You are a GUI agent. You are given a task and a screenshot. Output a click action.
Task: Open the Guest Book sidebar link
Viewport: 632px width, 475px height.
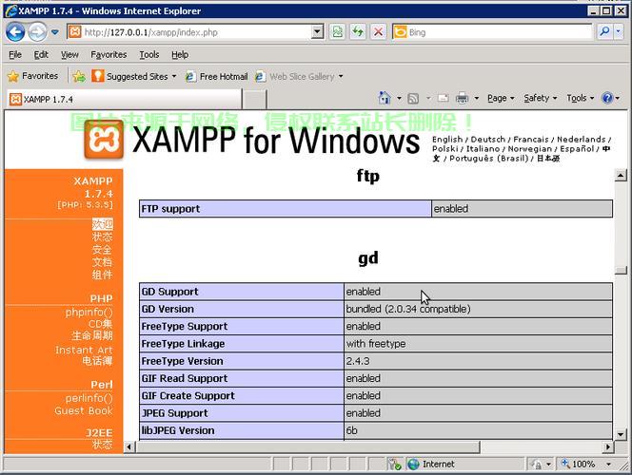pyautogui.click(x=84, y=410)
